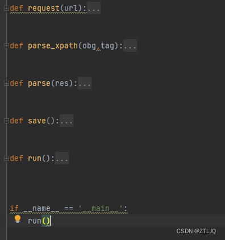This screenshot has width=225, height=240.
Task: Expand the folded request function
Action: click(6, 8)
